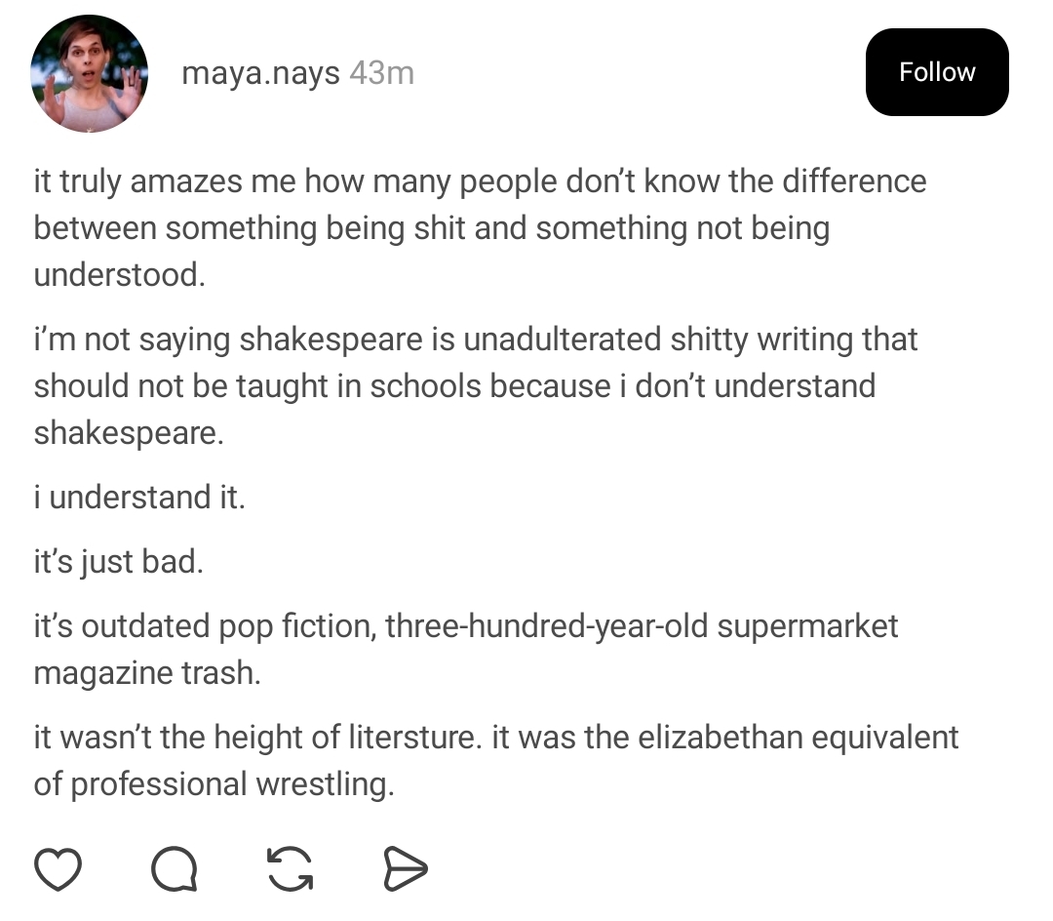Click the 43m post timestamp
The image size is (1053, 921).
[x=381, y=73]
